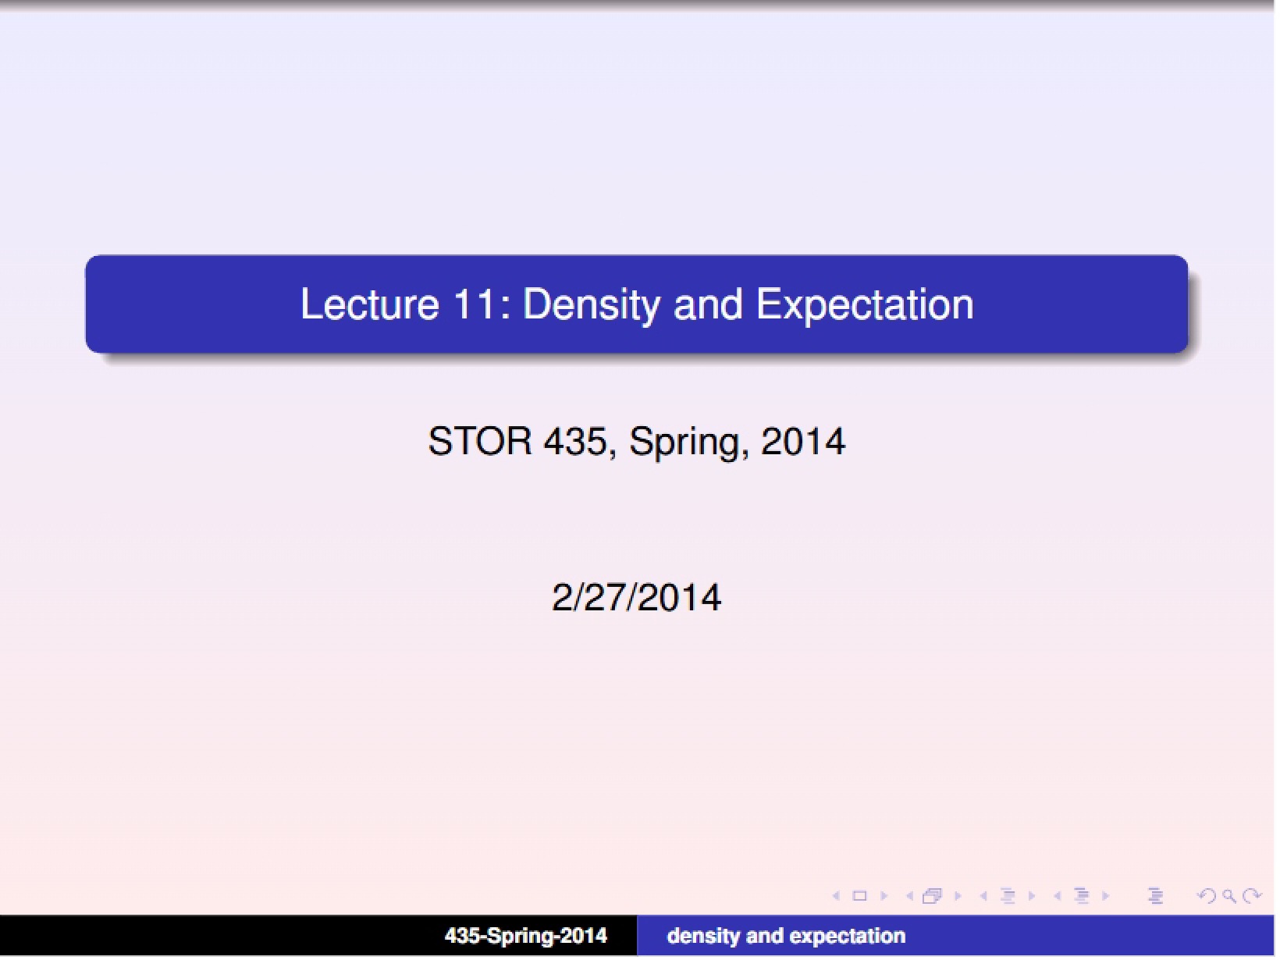The height and width of the screenshot is (960, 1280).
Task: Click the footer label 'density and expectation'
Action: (786, 936)
